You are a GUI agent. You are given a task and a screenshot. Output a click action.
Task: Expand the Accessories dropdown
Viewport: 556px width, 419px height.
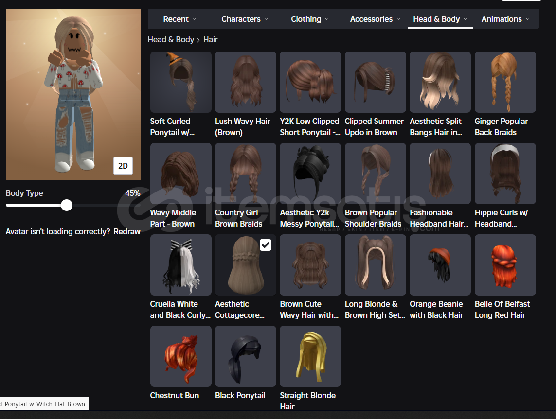(375, 19)
